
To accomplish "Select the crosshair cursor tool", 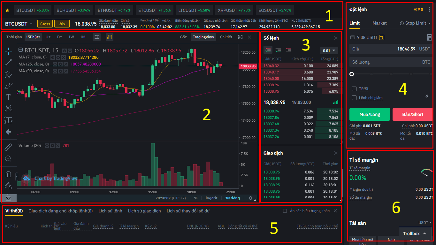I will (x=8, y=50).
